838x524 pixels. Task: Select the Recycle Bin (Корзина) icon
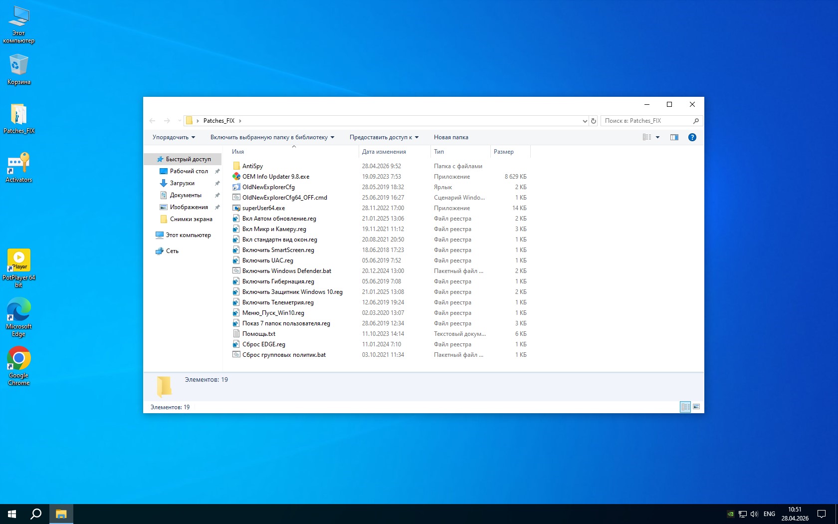click(19, 70)
